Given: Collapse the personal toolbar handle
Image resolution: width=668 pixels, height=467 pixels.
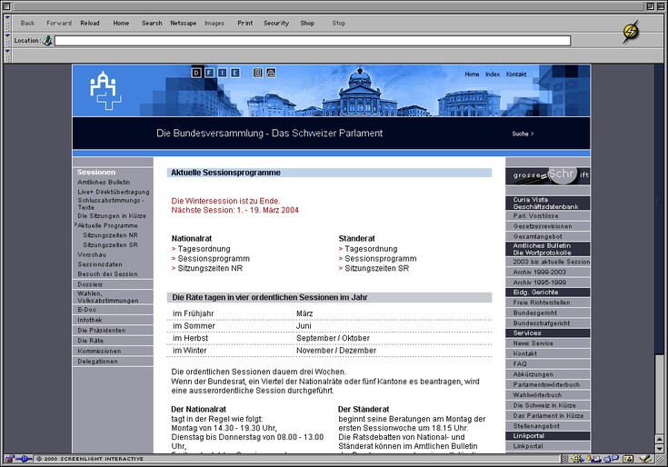Looking at the screenshot, I should [7, 55].
